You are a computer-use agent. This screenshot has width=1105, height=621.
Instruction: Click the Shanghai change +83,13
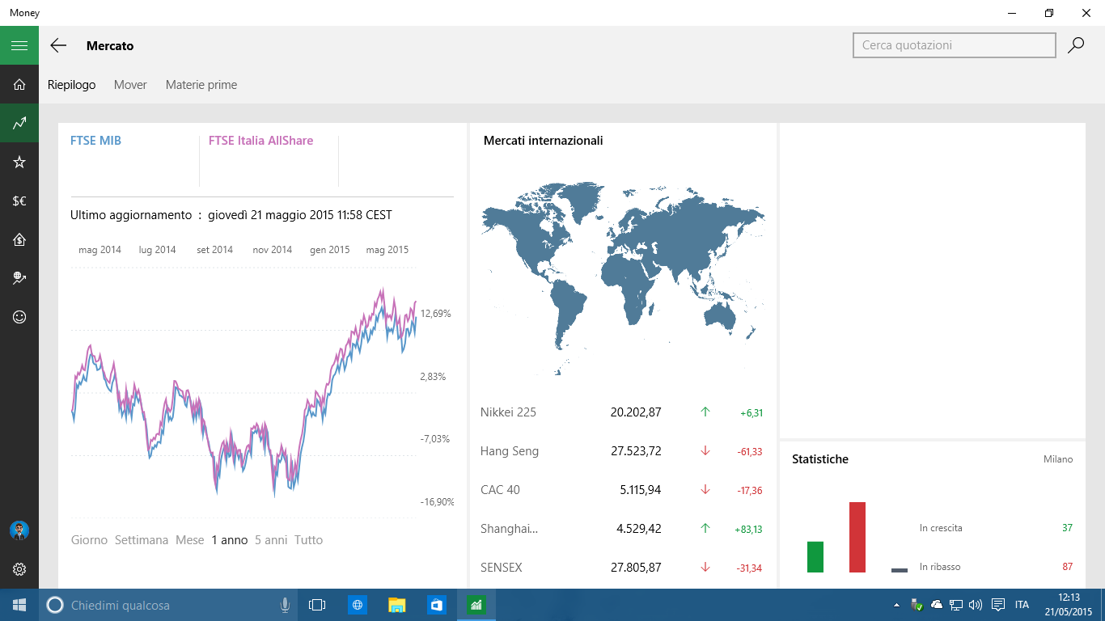pos(748,530)
